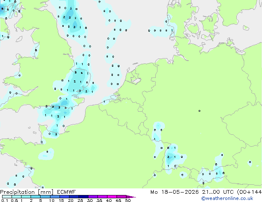Click the '0.1' legend scale label
Viewport: 262px width, 202px height.
click(x=5, y=200)
